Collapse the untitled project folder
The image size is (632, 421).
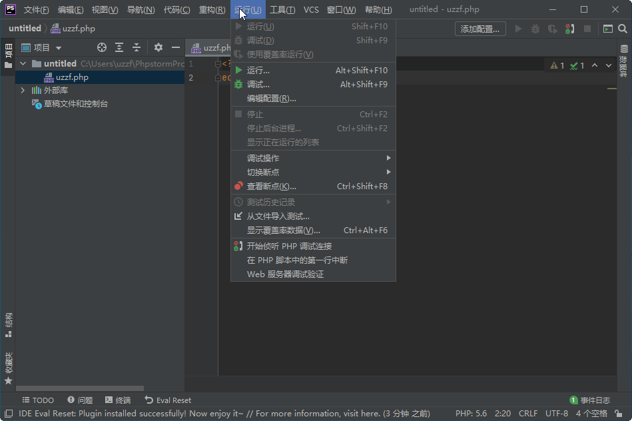23,63
